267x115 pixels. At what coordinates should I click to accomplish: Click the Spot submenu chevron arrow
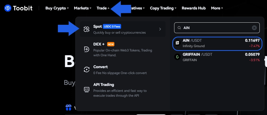(160, 29)
